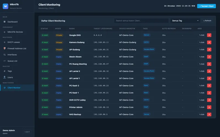Delete the AP Gudang client
Viewport: 220px width, 137px height.
[209, 50]
